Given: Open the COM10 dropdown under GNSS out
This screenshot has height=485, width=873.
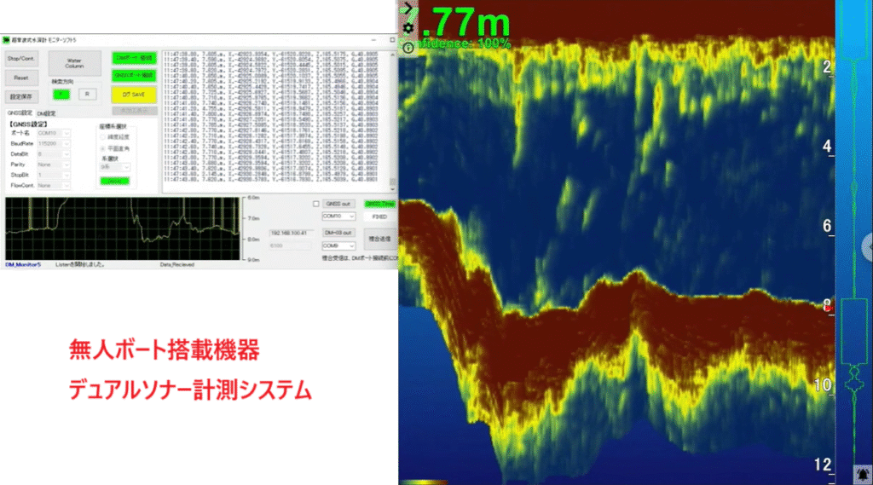Looking at the screenshot, I should [x=338, y=217].
